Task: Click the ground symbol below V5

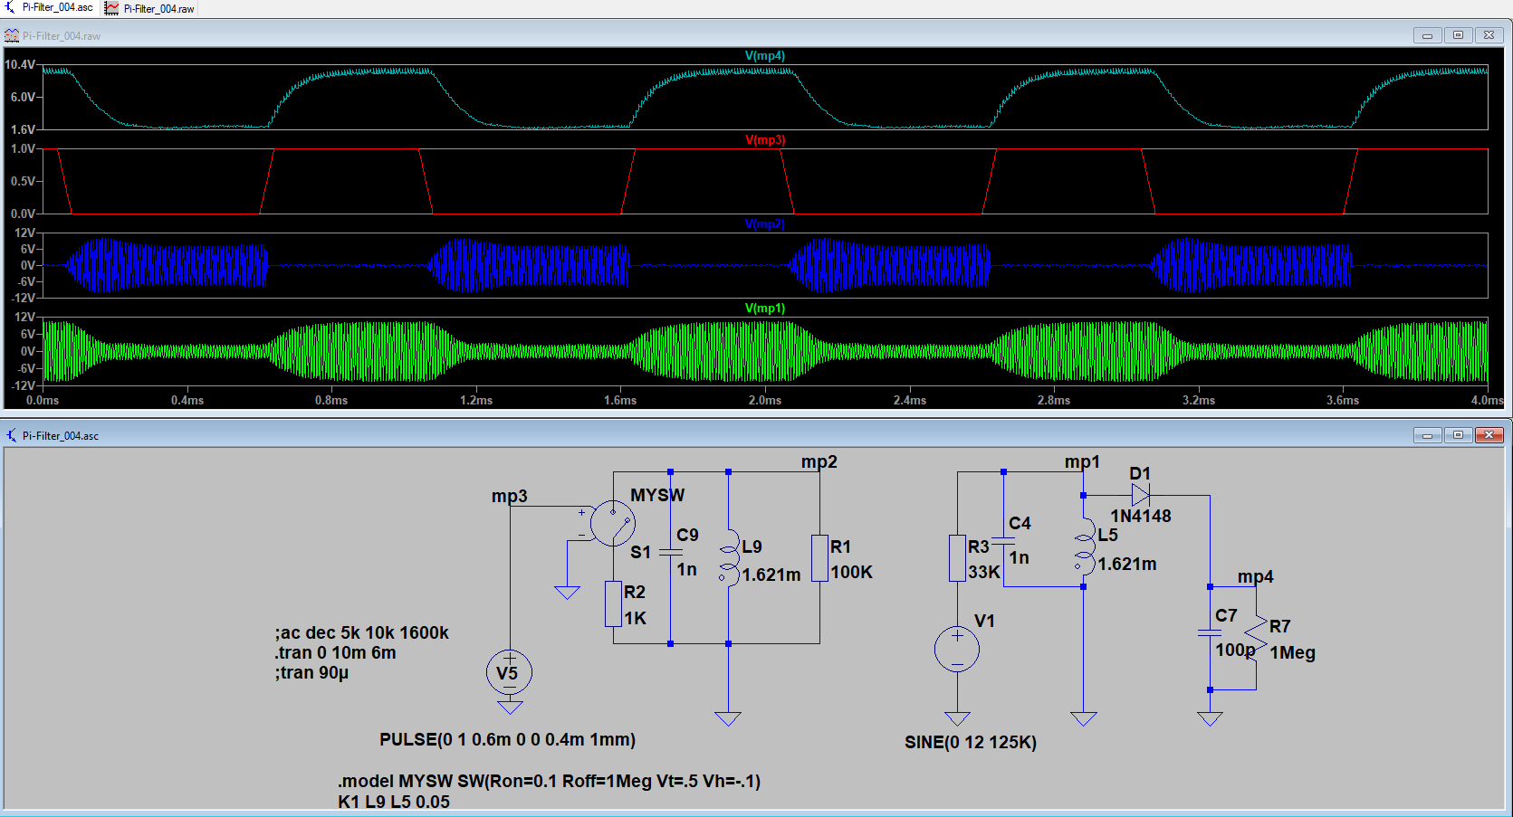Action: point(510,707)
